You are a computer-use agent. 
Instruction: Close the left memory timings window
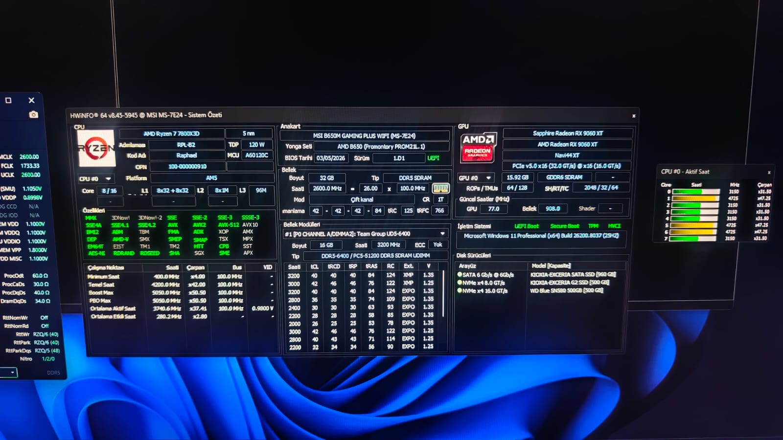[31, 100]
